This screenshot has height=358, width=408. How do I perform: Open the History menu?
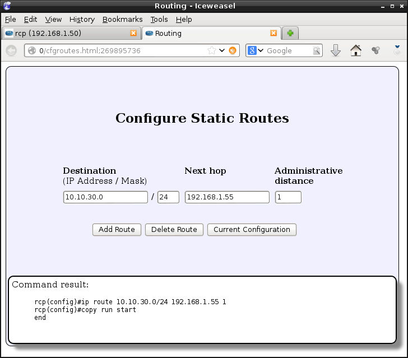click(x=82, y=20)
